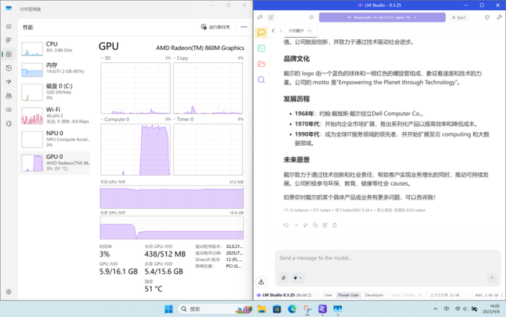Open downloads icon at bottom-left of LM Studio
This screenshot has height=317, width=506.
tap(261, 282)
